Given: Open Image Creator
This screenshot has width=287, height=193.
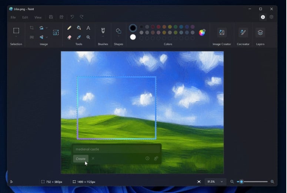Looking at the screenshot, I should (222, 32).
